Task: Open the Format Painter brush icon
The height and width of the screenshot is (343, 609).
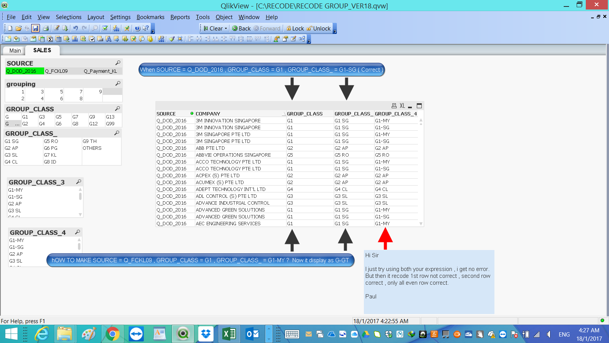Action: coord(172,39)
